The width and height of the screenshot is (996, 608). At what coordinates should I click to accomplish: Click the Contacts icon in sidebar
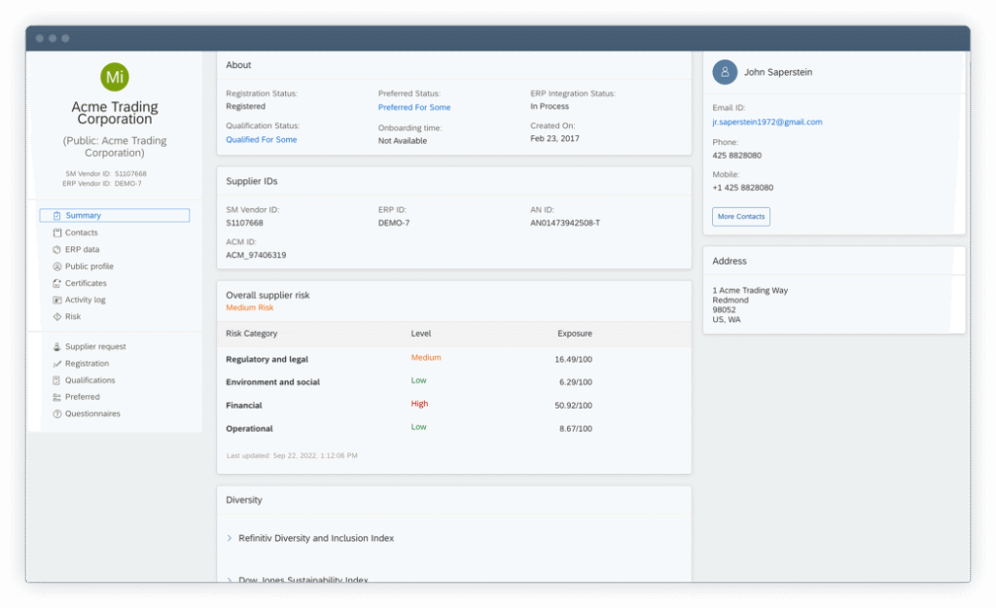[57, 233]
